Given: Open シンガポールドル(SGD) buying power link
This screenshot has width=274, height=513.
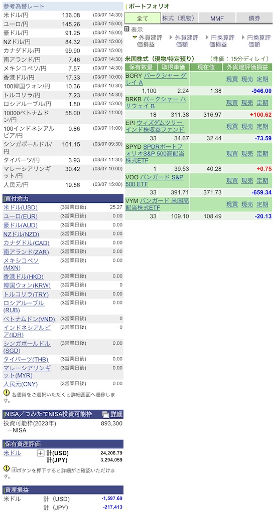Looking at the screenshot, I should click(27, 347).
